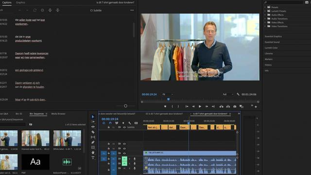Click the Split caption icon
The width and height of the screenshot is (311, 175).
tap(50, 10)
